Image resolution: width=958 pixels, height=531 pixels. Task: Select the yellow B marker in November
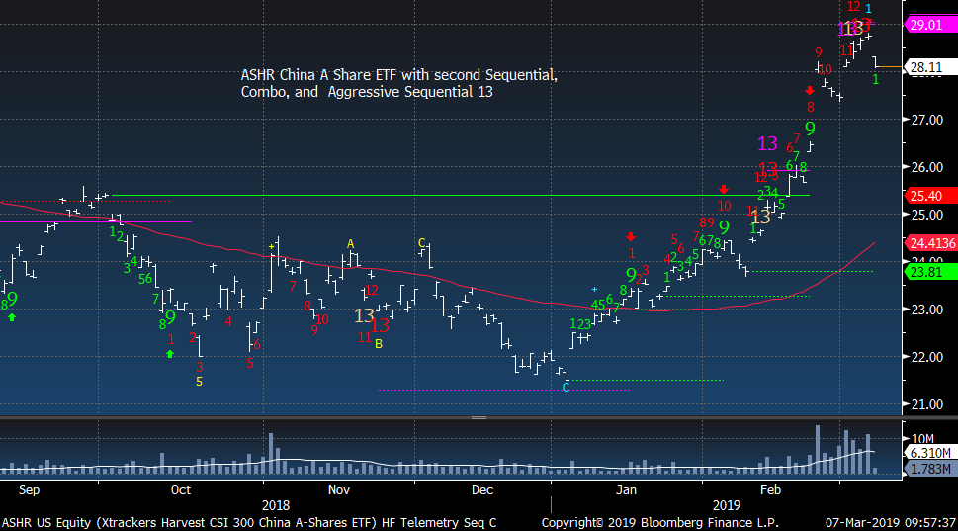379,344
